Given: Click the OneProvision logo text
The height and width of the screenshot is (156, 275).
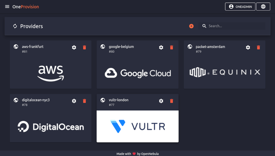Looking at the screenshot, I should pos(26,7).
